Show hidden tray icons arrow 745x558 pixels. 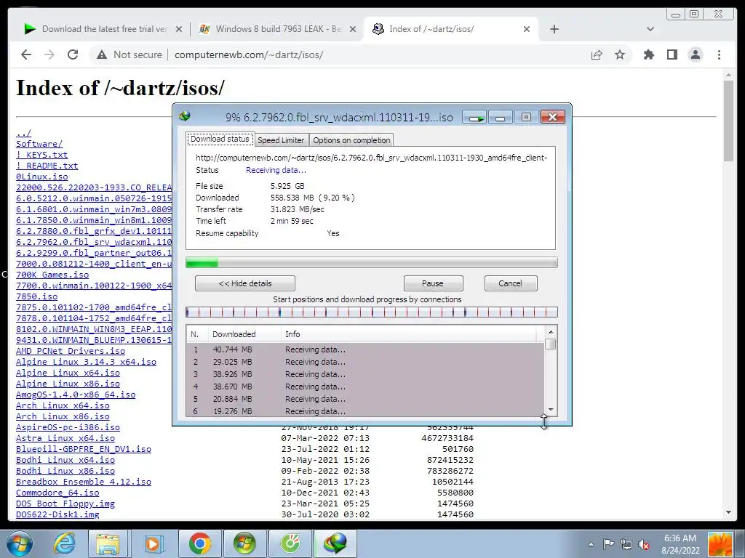[591, 544]
